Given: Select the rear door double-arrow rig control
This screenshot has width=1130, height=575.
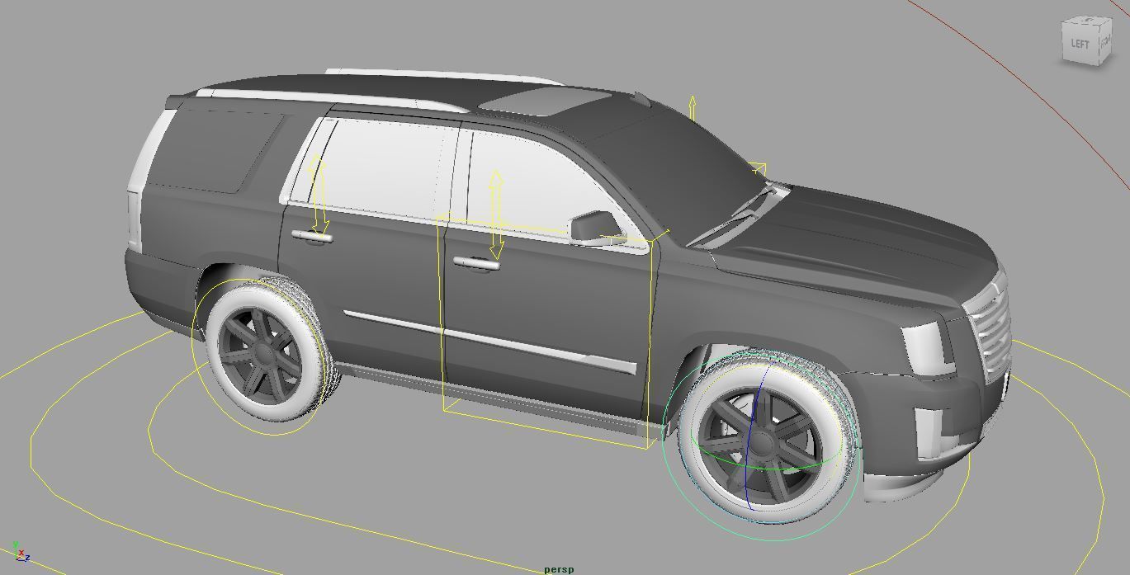Looking at the screenshot, I should (x=319, y=196).
